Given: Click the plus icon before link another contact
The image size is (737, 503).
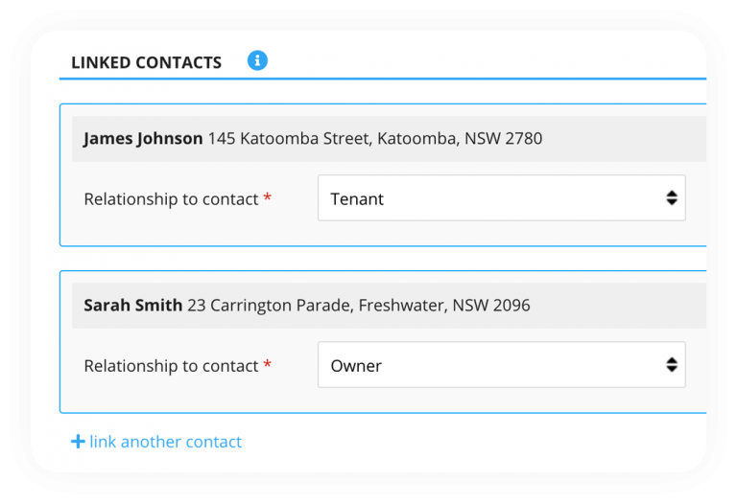Looking at the screenshot, I should click(78, 442).
